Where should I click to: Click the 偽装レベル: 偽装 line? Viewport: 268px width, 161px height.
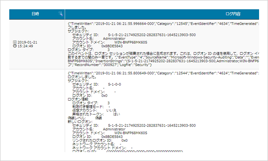point(85,118)
